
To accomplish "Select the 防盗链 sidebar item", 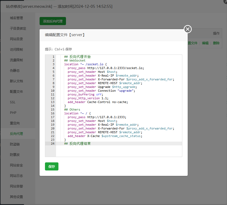I will click(x=15, y=144).
